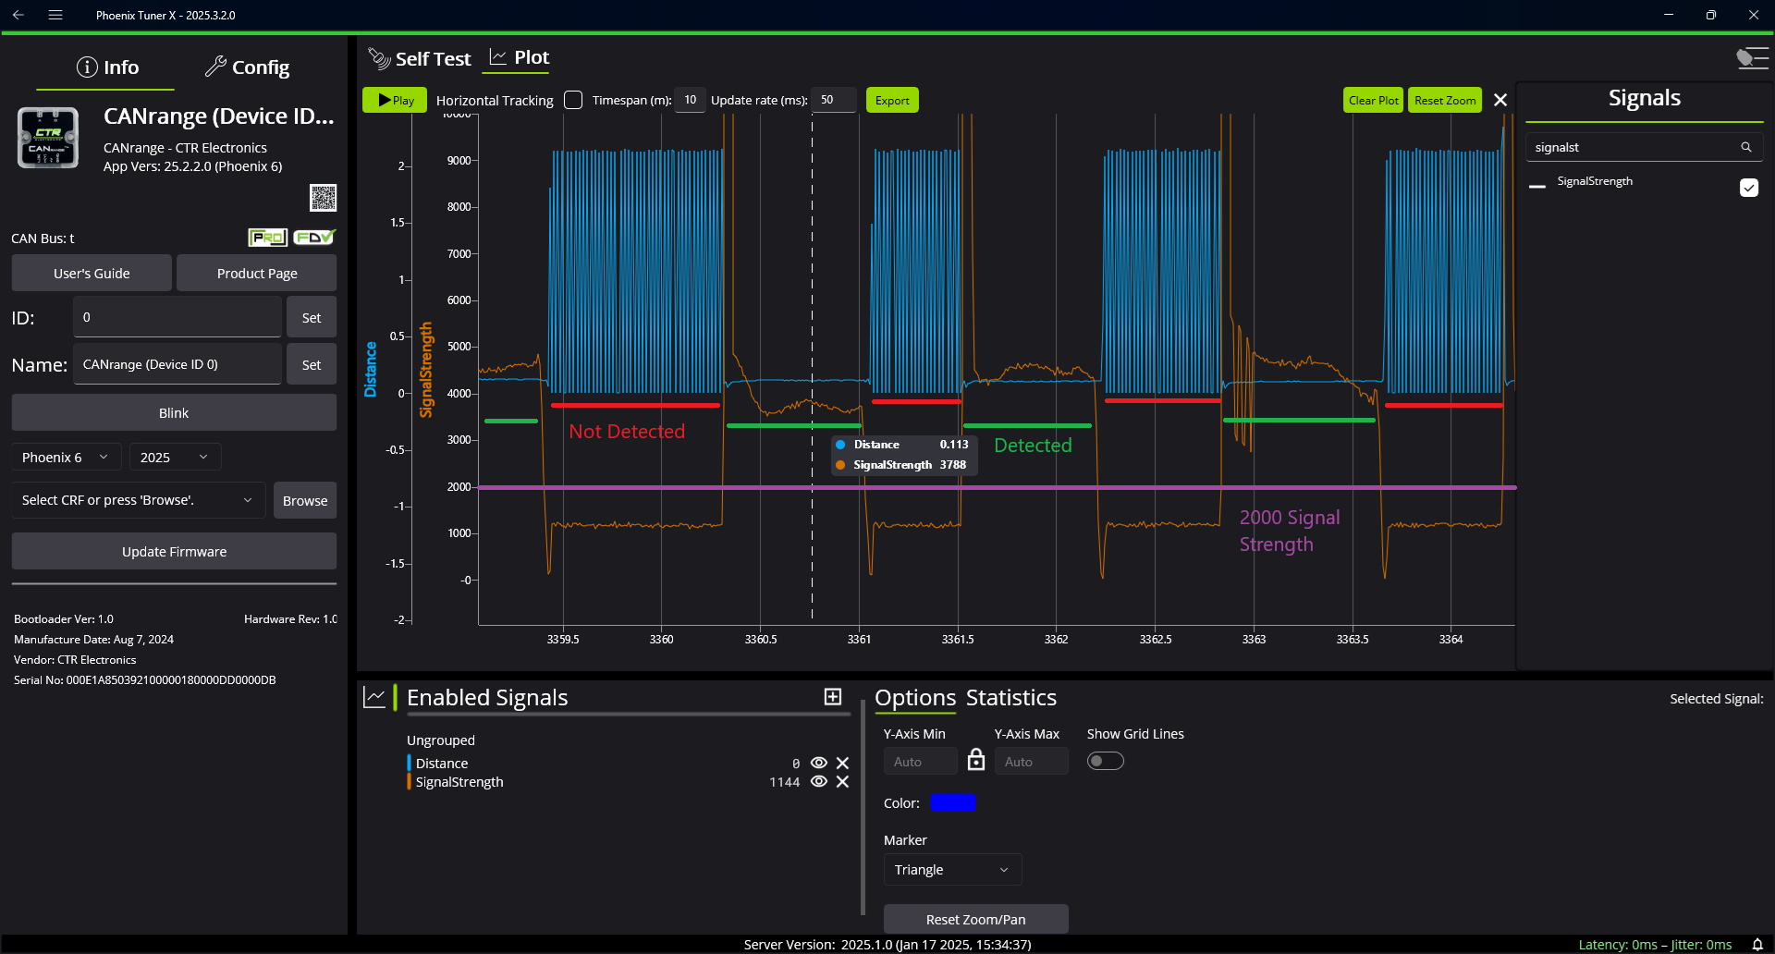Click the Distance axis label
The height and width of the screenshot is (954, 1775).
(x=371, y=370)
